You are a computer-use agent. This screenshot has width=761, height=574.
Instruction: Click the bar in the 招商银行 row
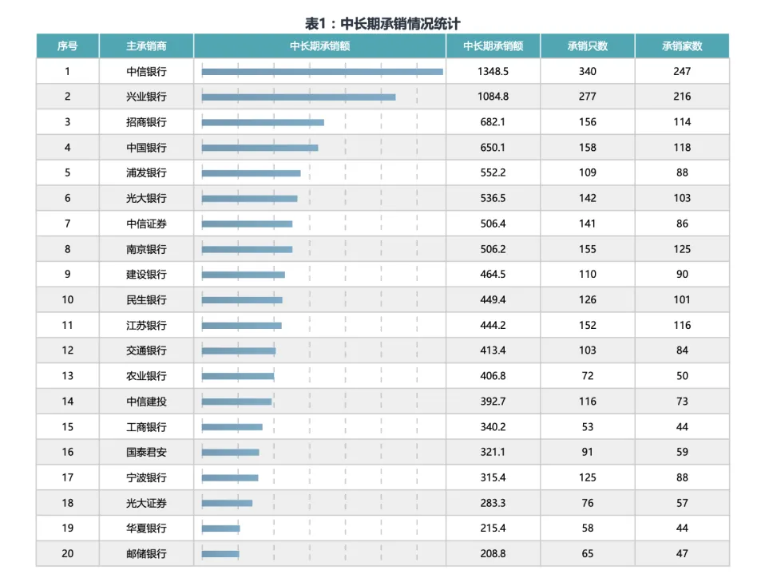[263, 122]
